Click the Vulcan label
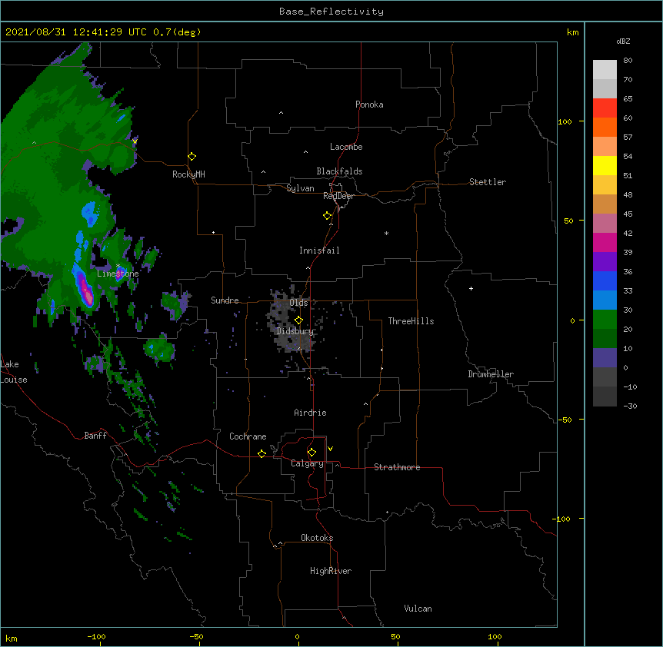 (x=418, y=609)
